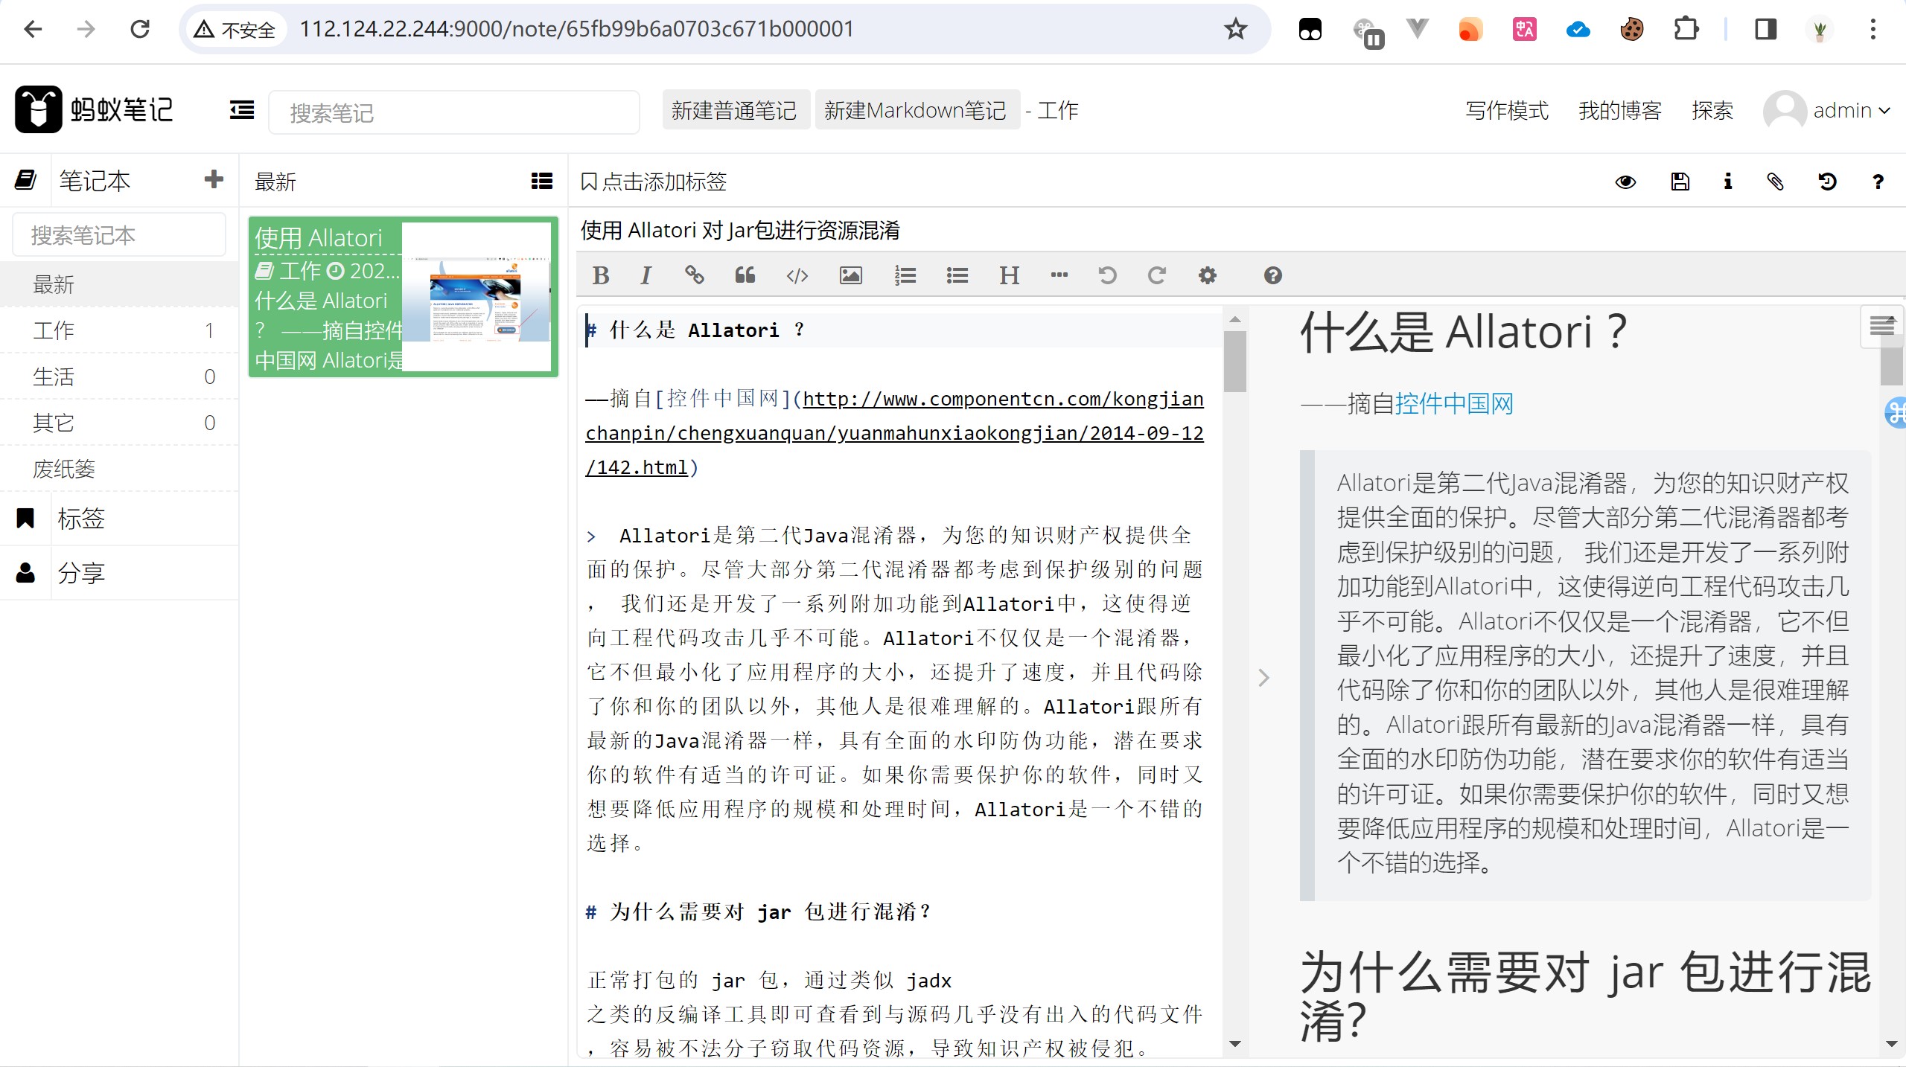
Task: Create a bulleted list with the unordered list icon
Action: (x=957, y=275)
